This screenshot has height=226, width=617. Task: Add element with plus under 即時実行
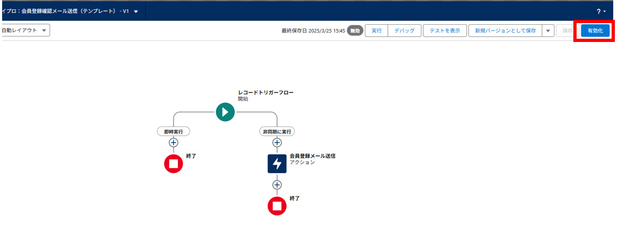coord(174,143)
